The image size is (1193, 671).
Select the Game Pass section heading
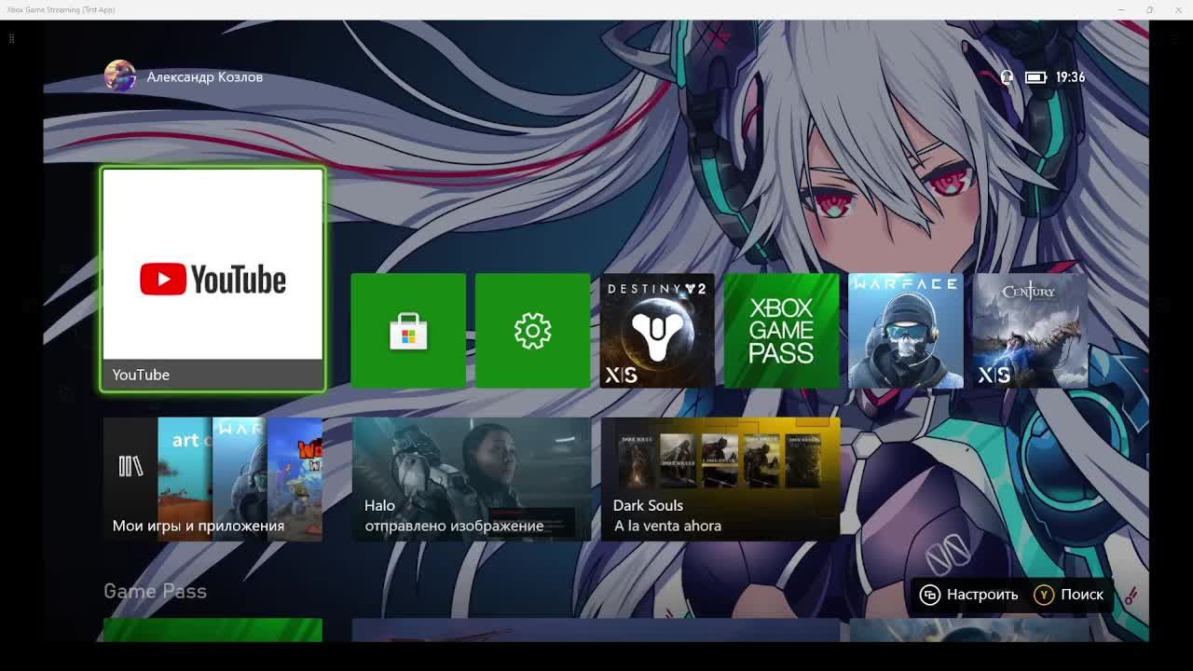coord(155,591)
